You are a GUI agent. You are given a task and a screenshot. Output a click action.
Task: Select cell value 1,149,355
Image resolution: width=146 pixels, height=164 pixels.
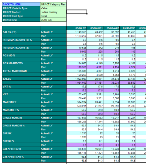coord(77,32)
